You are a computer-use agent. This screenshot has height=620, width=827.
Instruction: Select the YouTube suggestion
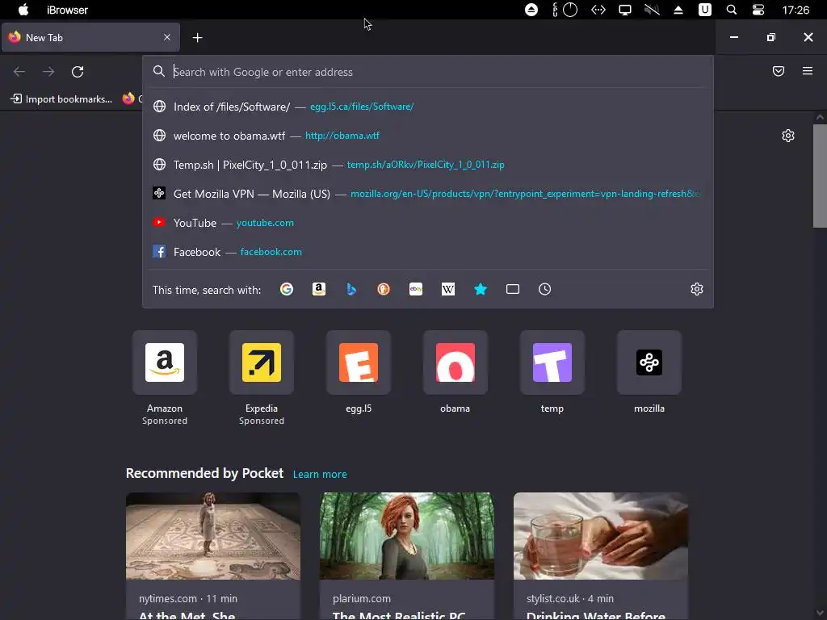[x=428, y=223]
